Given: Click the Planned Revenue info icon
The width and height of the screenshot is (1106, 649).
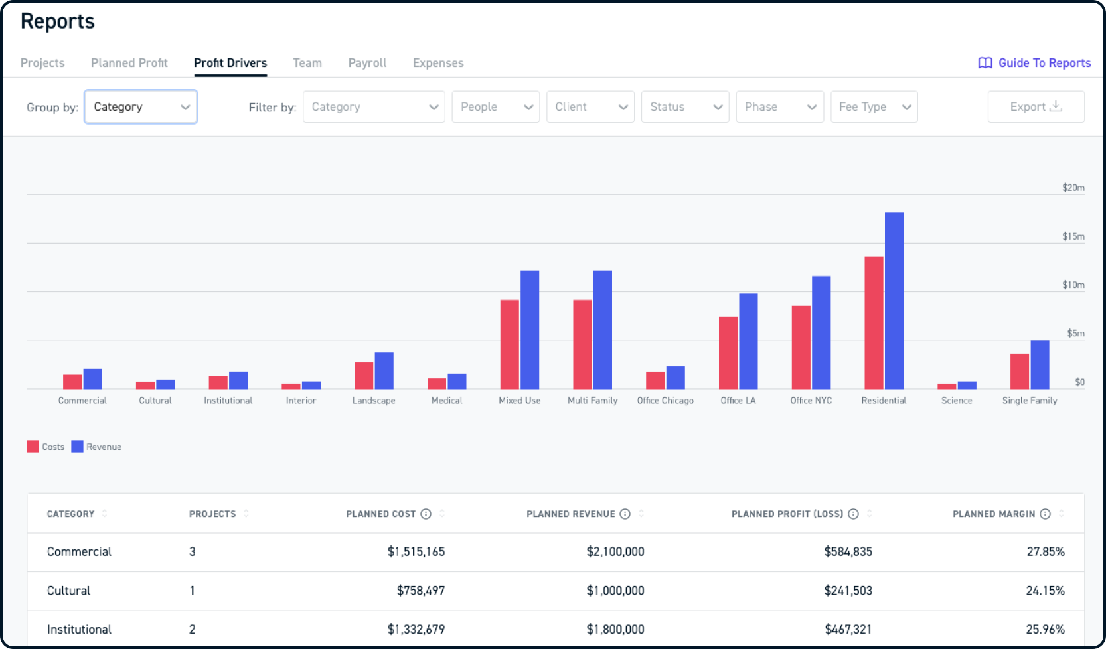Looking at the screenshot, I should [x=625, y=514].
